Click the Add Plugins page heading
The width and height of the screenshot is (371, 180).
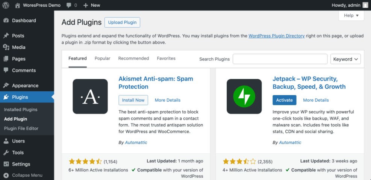82,22
